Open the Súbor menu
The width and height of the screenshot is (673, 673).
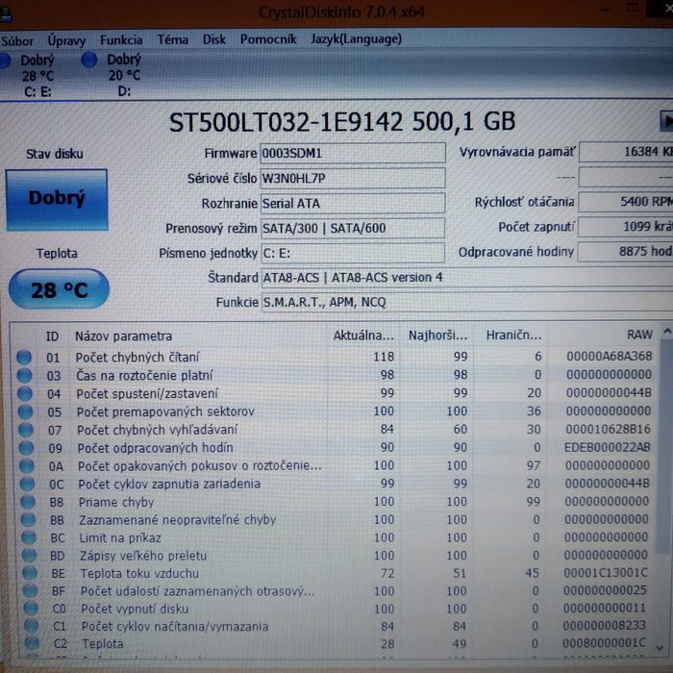click(x=17, y=40)
